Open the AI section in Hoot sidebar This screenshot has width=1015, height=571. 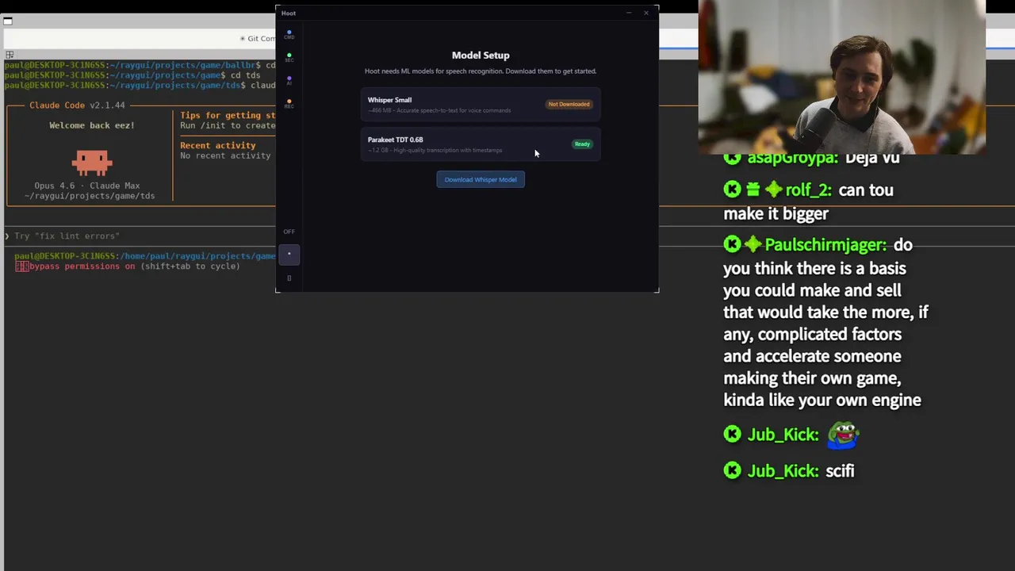click(289, 81)
